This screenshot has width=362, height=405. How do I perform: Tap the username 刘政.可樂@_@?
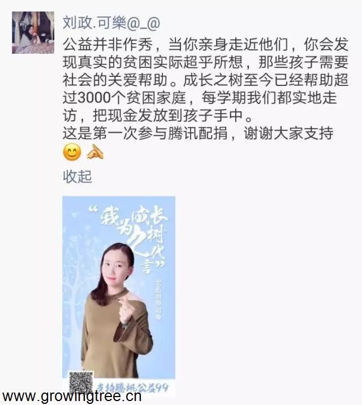[x=111, y=23]
